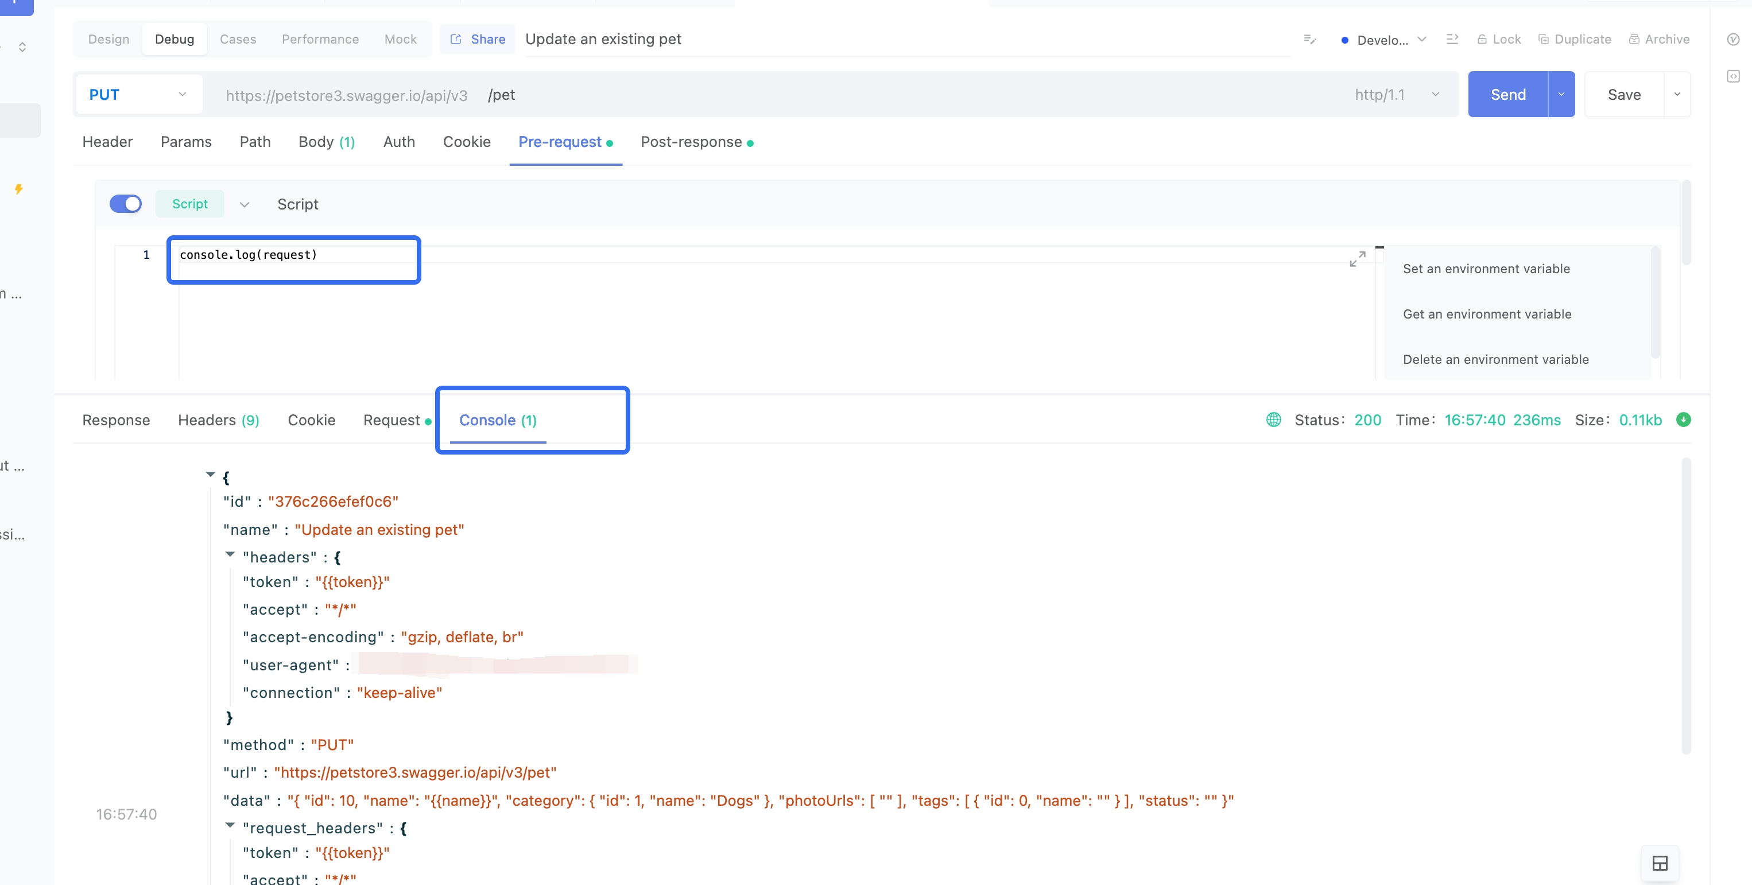Select the Debug tab
Image resolution: width=1752 pixels, height=885 pixels.
pyautogui.click(x=175, y=40)
